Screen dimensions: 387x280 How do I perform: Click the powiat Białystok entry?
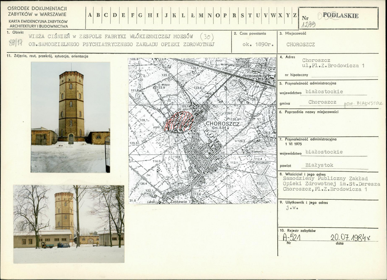319,165
